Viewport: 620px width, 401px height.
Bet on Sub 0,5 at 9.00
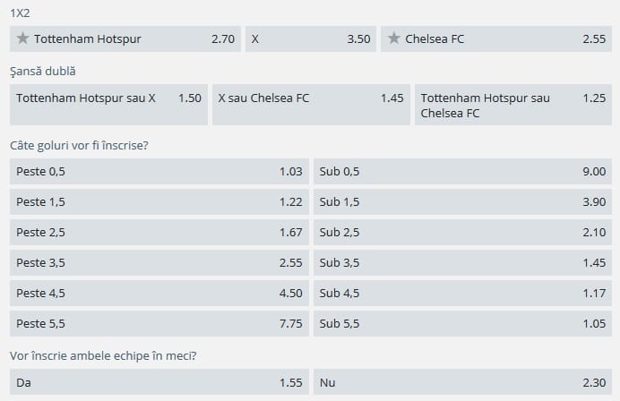462,172
